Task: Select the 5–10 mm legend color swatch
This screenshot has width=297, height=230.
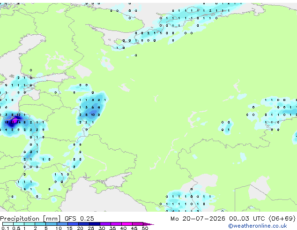Action: 51,224
